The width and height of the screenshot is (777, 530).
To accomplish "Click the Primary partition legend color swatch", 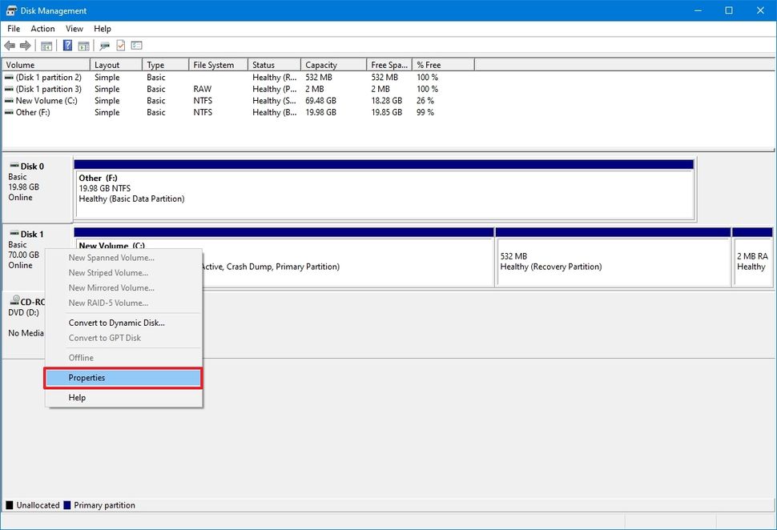I will (x=67, y=505).
